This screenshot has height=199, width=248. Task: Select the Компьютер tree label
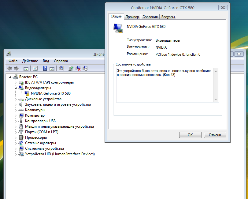[35, 115]
